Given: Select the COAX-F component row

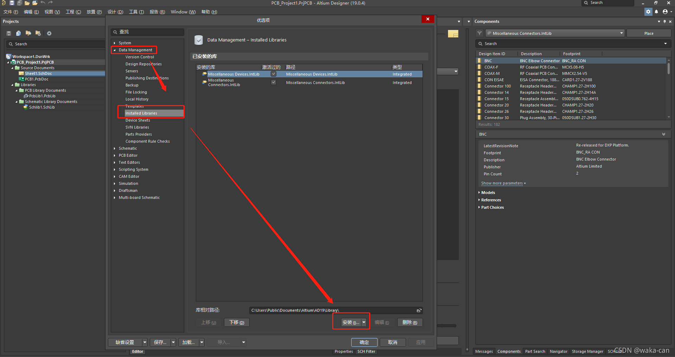Looking at the screenshot, I should pyautogui.click(x=571, y=67).
